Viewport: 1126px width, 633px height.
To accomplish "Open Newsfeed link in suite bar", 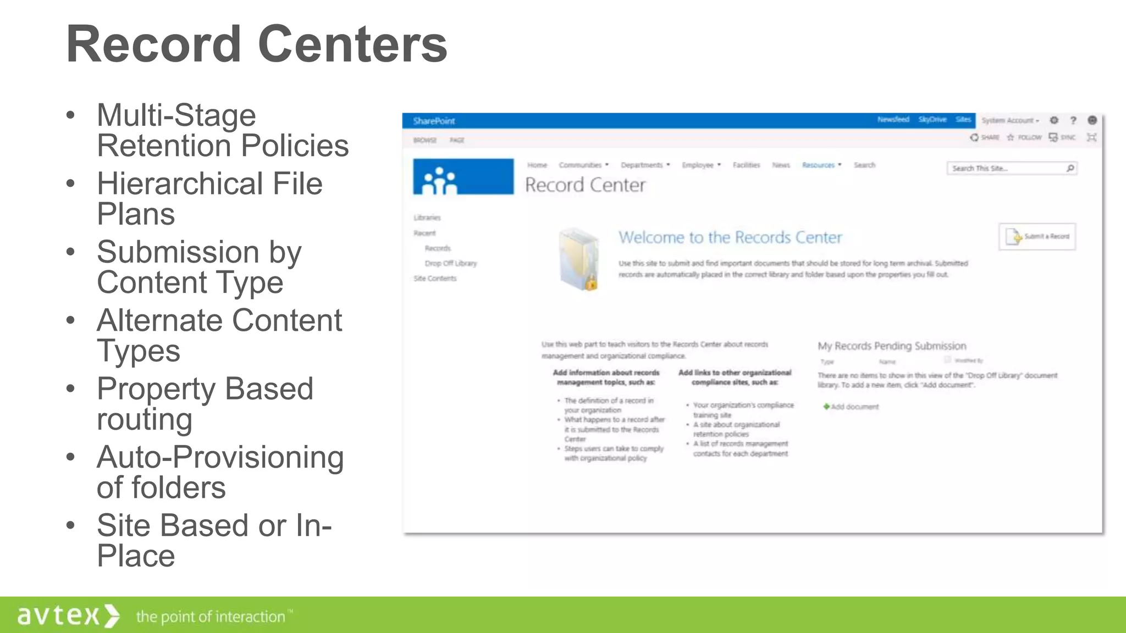I will click(x=893, y=119).
